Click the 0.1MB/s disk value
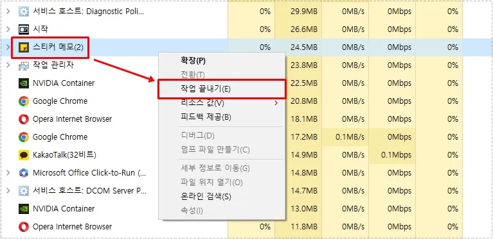This screenshot has width=493, height=239. tap(350, 137)
